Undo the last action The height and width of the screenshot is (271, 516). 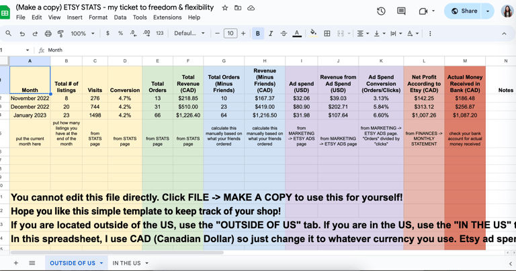pyautogui.click(x=22, y=34)
